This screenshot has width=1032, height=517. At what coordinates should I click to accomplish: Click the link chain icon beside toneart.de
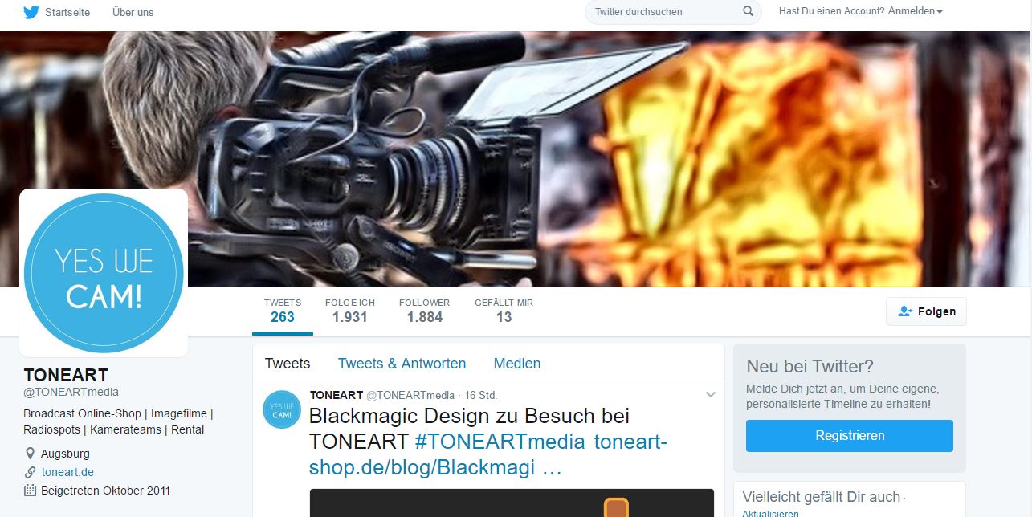click(x=30, y=472)
